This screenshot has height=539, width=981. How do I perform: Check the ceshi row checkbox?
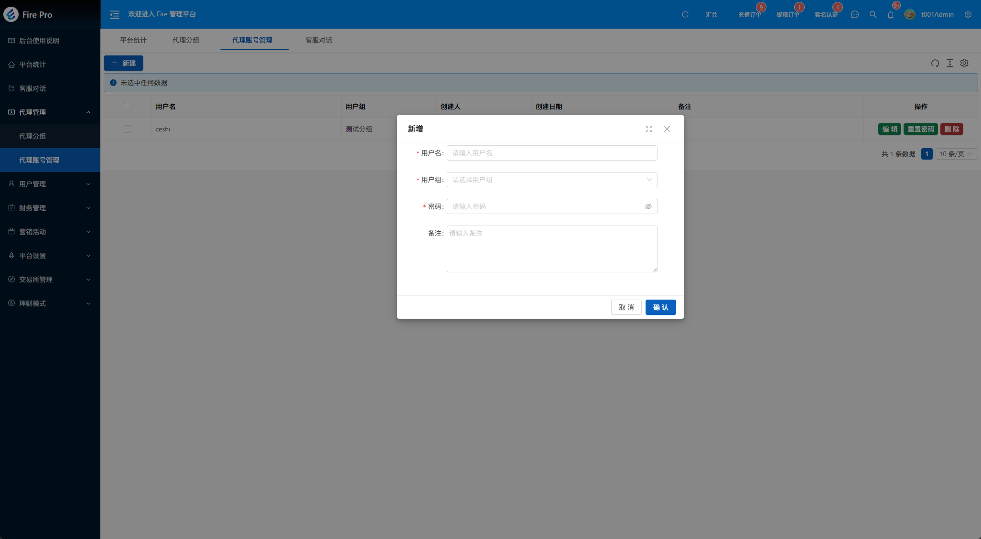128,129
